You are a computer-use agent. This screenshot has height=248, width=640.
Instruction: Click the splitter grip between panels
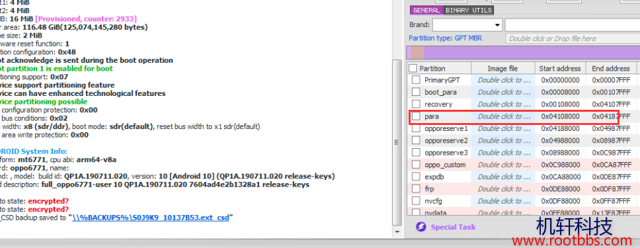395,142
